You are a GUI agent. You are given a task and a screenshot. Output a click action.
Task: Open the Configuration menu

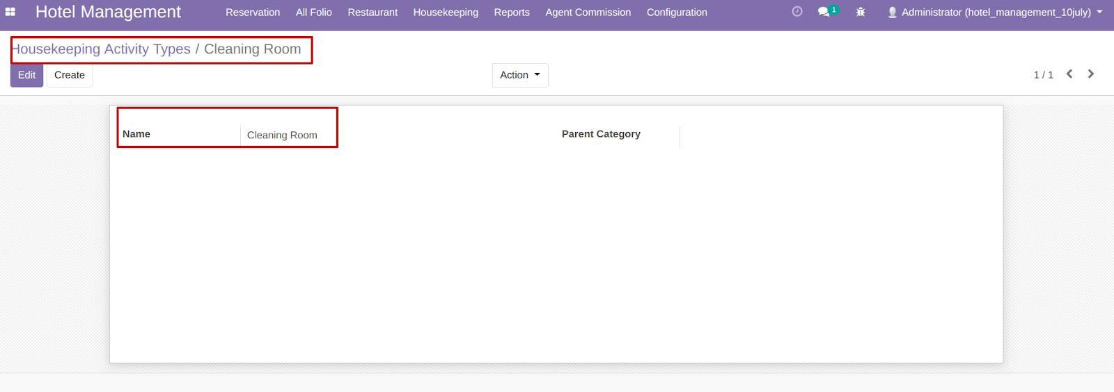coord(677,13)
